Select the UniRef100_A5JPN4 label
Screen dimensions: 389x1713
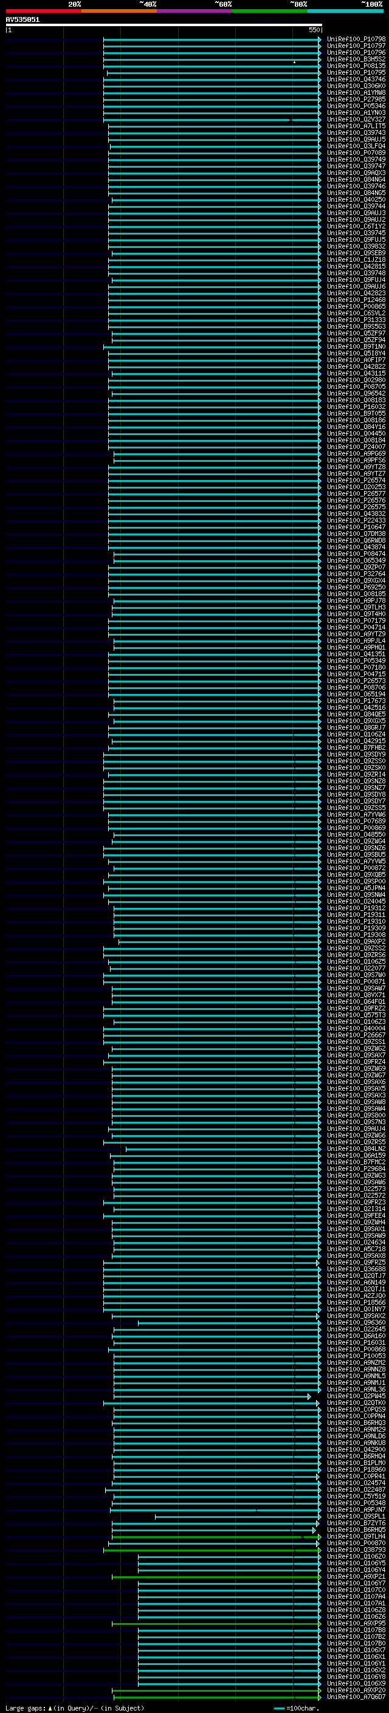[356, 888]
